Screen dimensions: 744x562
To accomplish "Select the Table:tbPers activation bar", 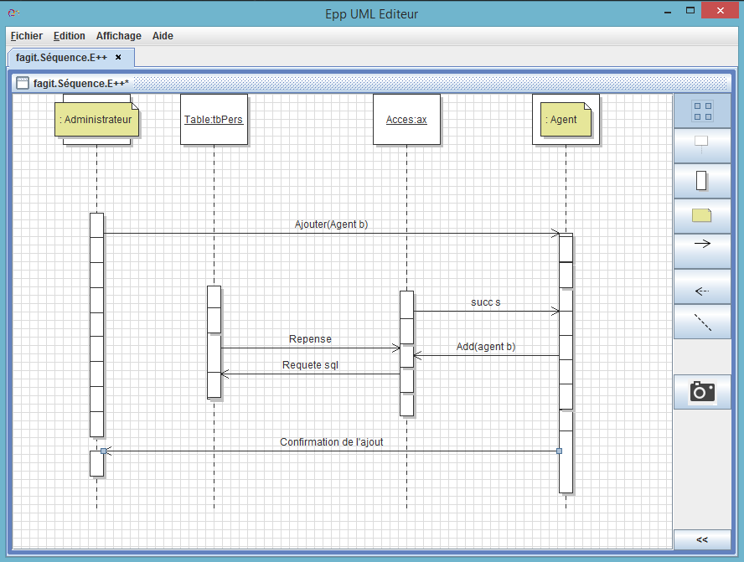I will click(214, 342).
